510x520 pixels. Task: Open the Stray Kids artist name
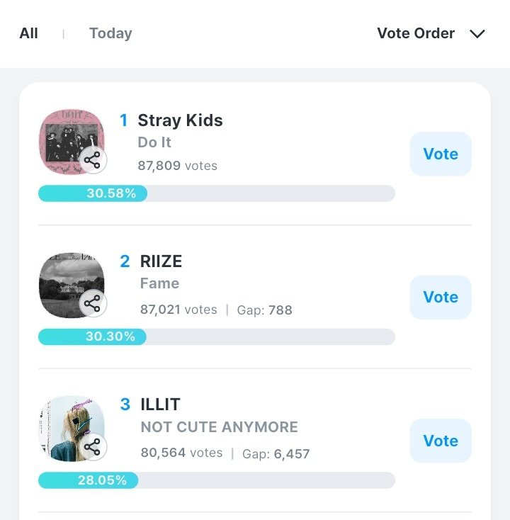(x=180, y=120)
